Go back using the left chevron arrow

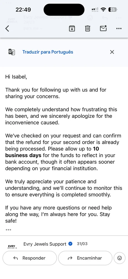[7, 28]
